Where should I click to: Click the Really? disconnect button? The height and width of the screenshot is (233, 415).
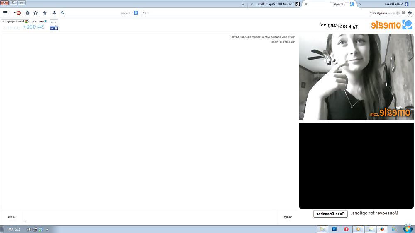pyautogui.click(x=287, y=217)
